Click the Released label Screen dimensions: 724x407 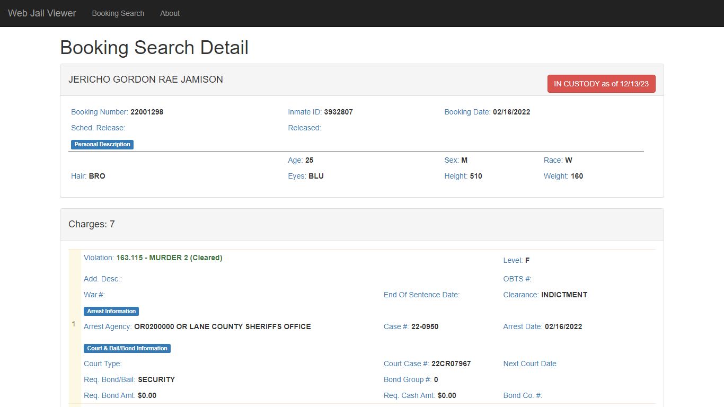click(x=304, y=128)
